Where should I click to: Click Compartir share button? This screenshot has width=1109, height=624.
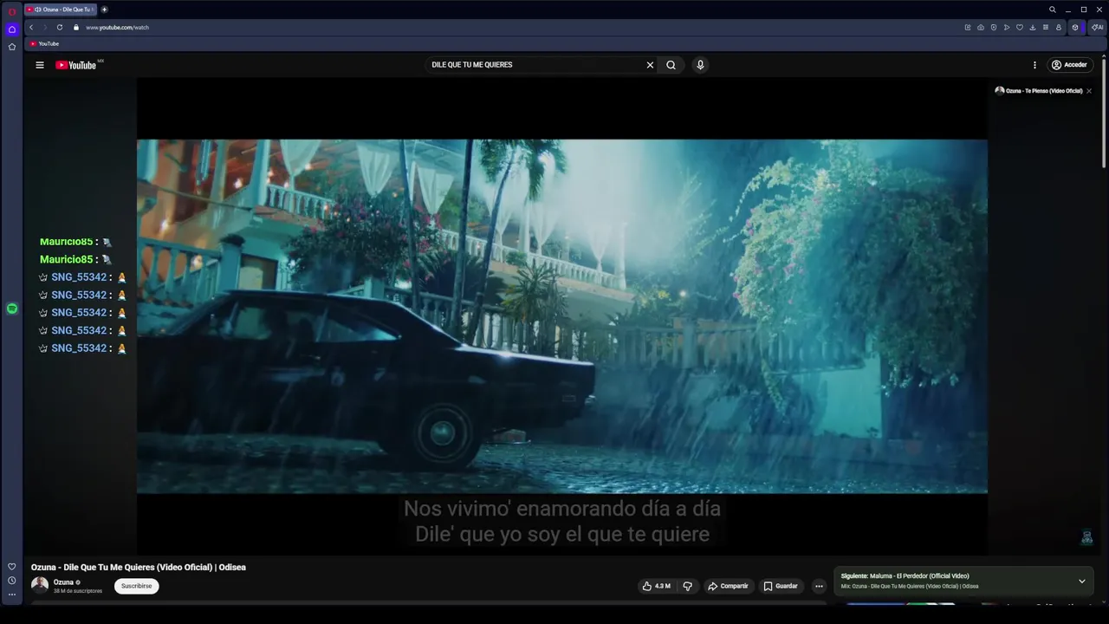point(728,586)
